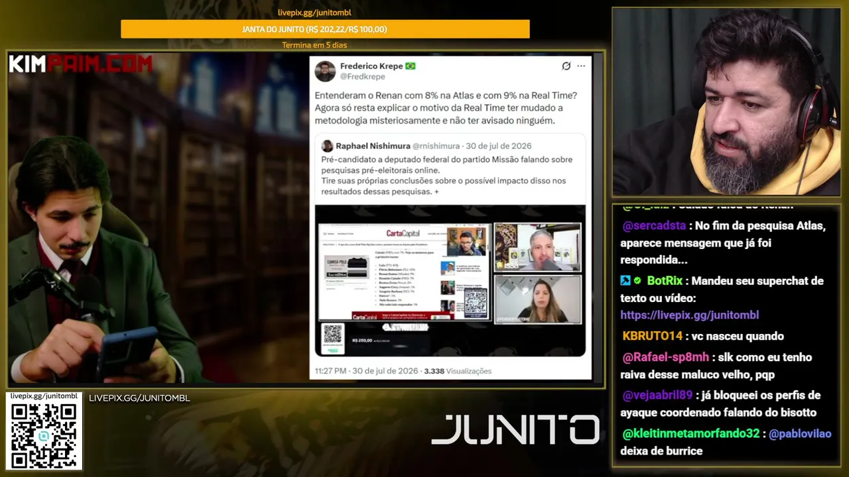
Task: Open the @rnishimura handle
Action: tap(436, 146)
